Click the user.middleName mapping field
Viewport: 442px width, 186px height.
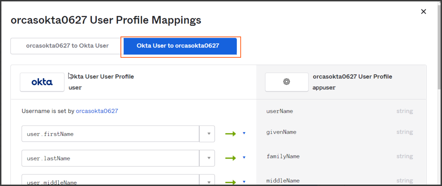[x=110, y=180]
